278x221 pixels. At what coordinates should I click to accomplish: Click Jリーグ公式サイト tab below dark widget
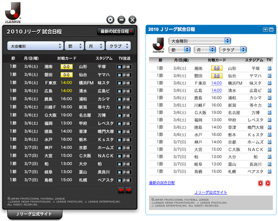coord(35,214)
